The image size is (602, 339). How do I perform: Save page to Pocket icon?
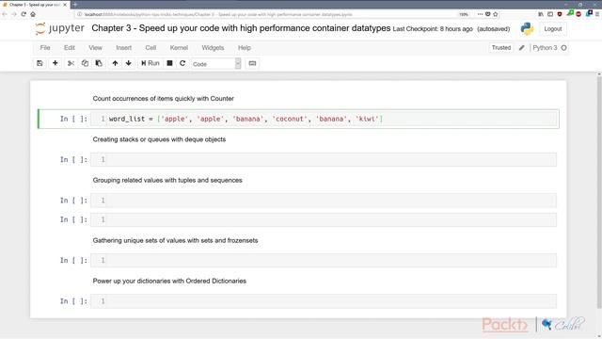[487, 14]
